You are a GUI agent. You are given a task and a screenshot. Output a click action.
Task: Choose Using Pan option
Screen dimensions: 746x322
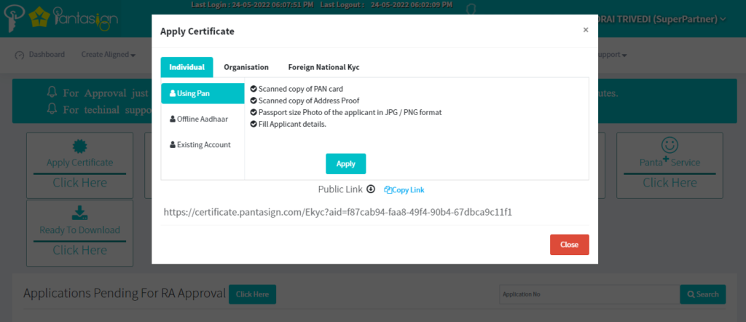click(203, 93)
